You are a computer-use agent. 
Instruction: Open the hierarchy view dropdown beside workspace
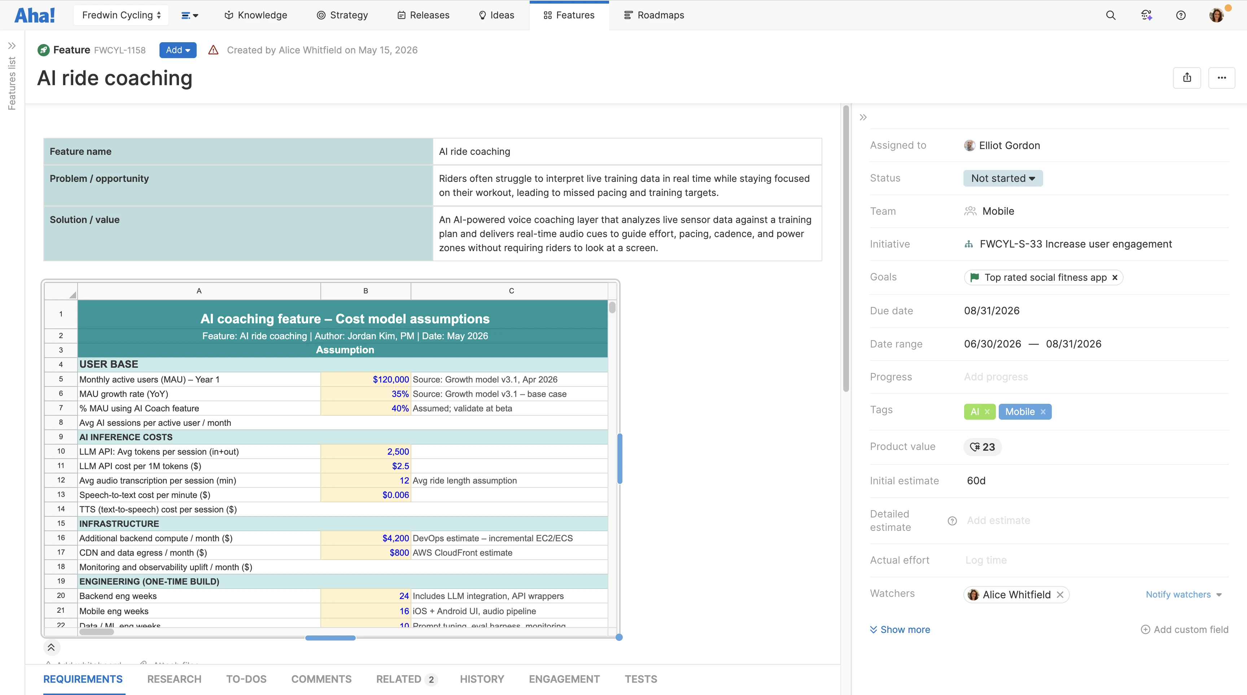[x=190, y=16]
